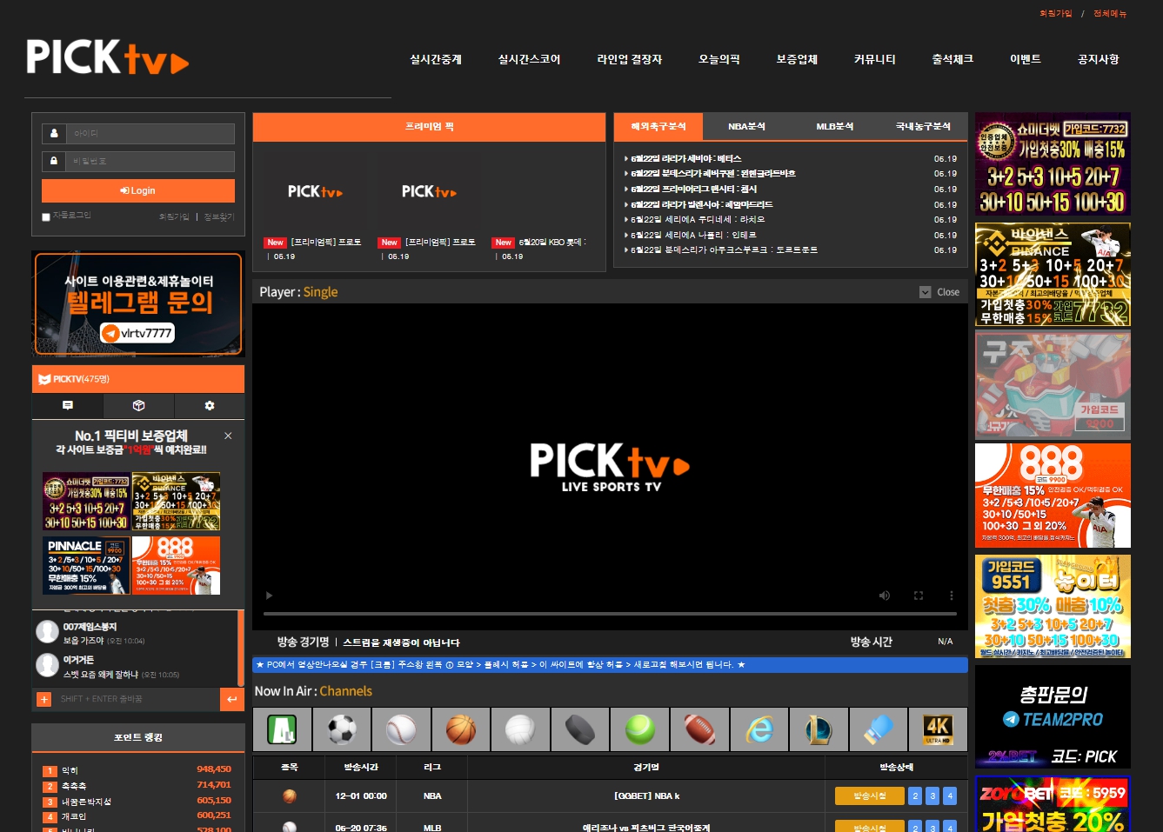Click the chat message input field

[x=137, y=699]
